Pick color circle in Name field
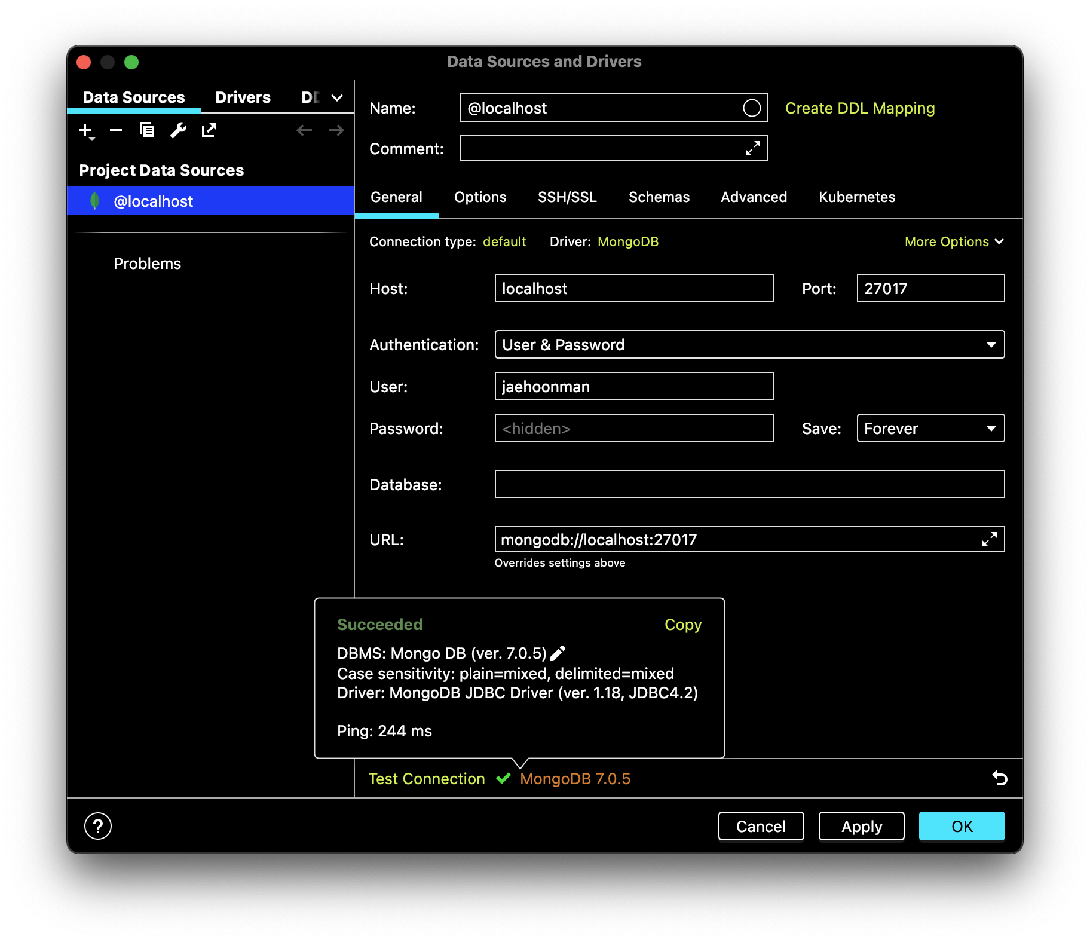Viewport: 1090px width, 942px height. pyautogui.click(x=752, y=108)
